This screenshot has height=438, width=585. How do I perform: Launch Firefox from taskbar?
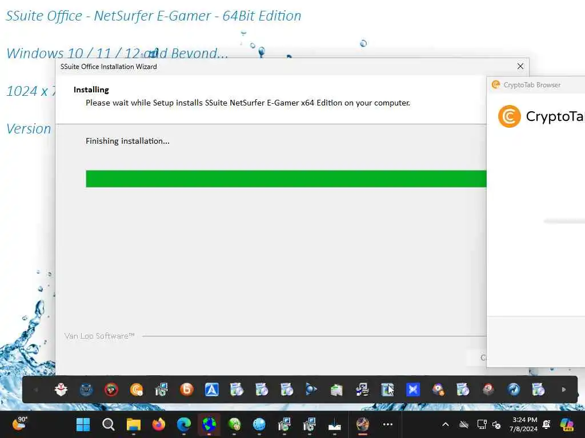pos(159,424)
